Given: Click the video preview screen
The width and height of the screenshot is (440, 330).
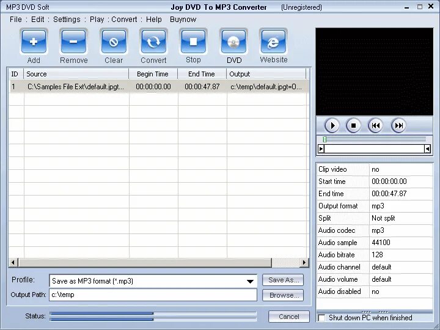Looking at the screenshot, I should [375, 71].
